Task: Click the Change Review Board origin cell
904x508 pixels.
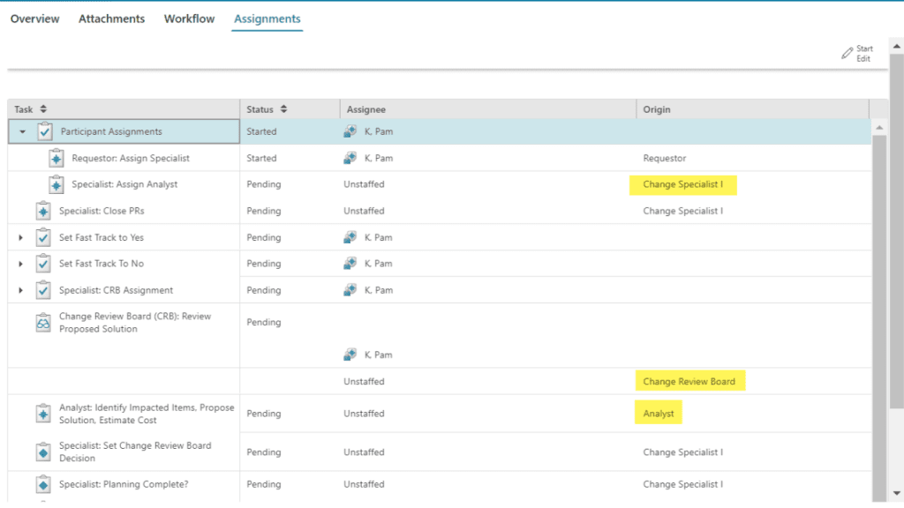Action: [x=689, y=382]
